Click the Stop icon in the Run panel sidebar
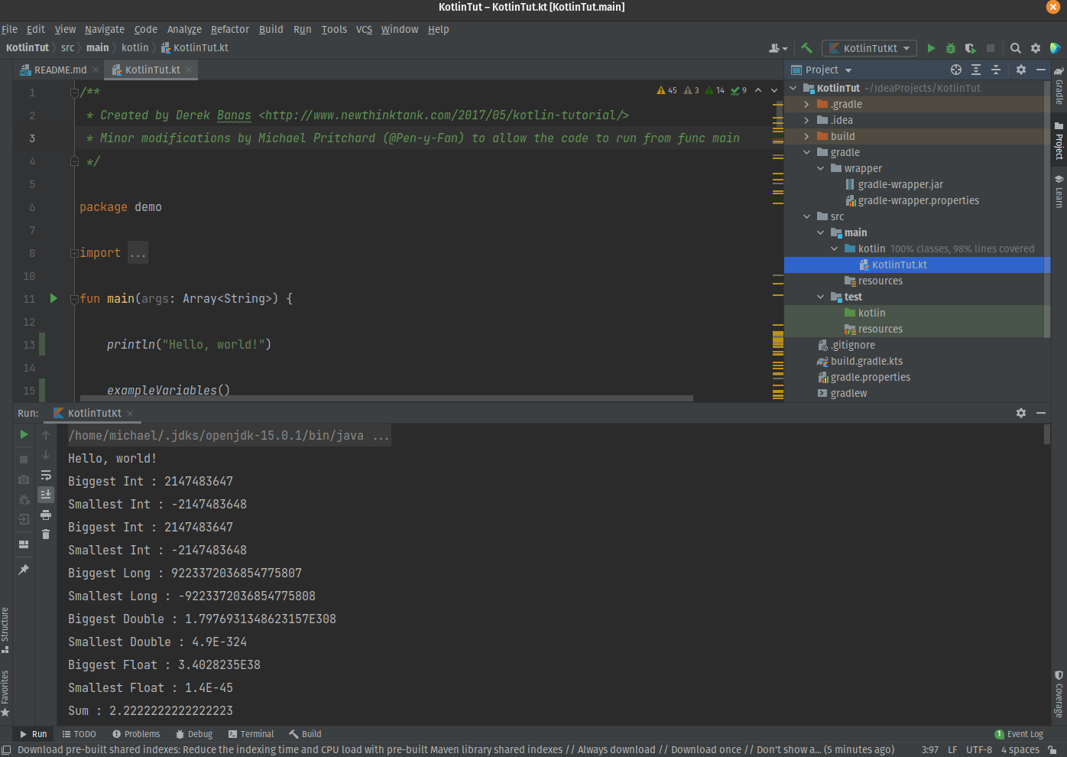This screenshot has height=757, width=1067. click(x=24, y=459)
